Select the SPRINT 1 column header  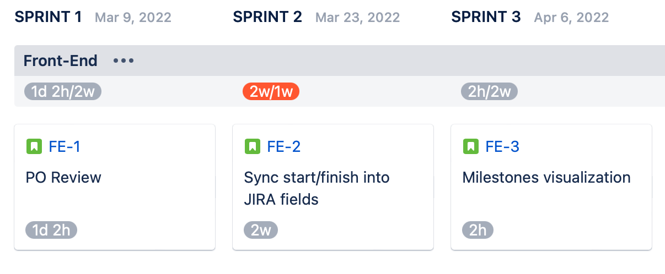point(49,17)
